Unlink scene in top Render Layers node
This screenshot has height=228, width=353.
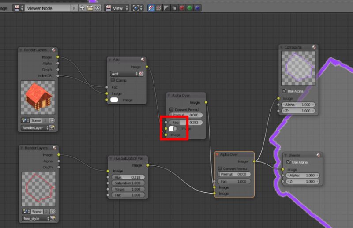52,120
